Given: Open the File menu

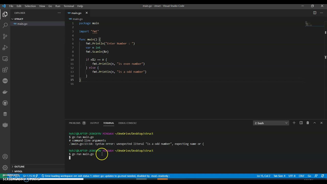Looking at the screenshot, I should point(11,6).
